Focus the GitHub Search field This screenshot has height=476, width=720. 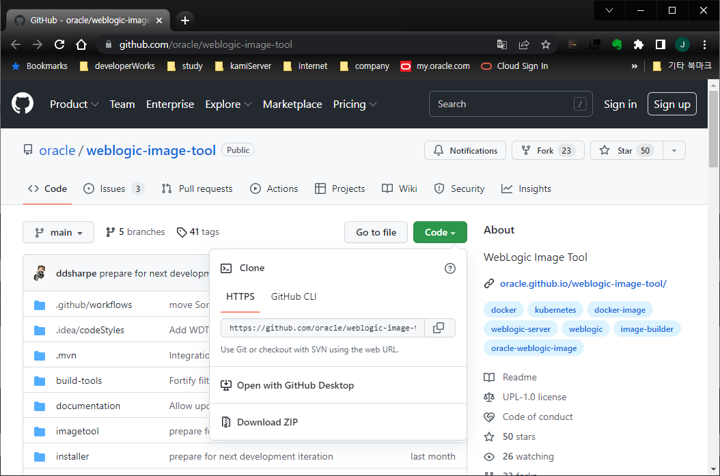tap(510, 104)
